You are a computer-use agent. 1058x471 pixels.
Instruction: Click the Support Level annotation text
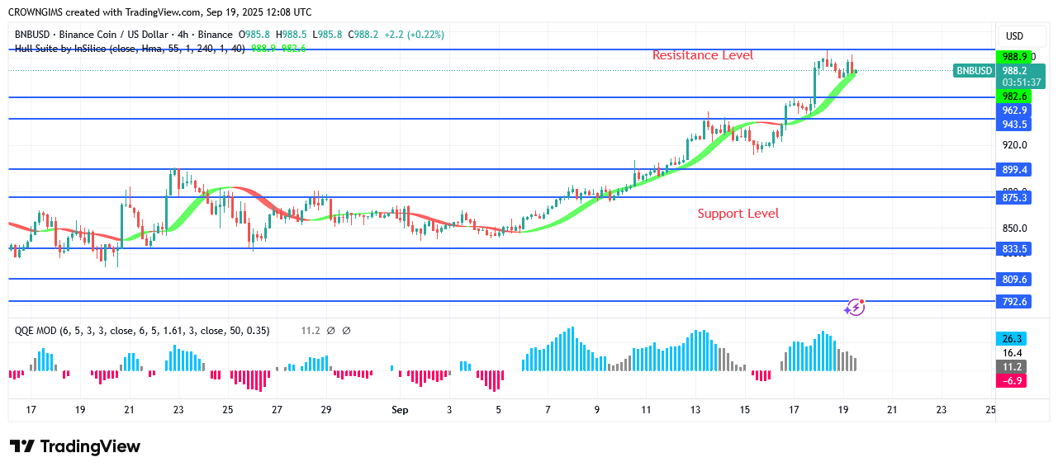[738, 214]
